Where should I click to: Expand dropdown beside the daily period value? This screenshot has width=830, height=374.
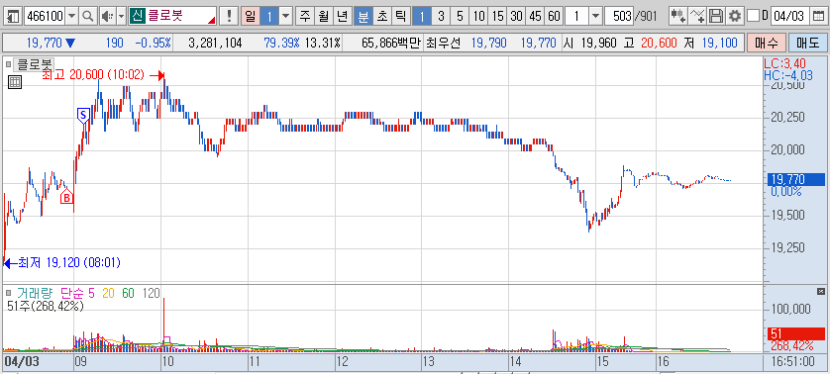286,17
